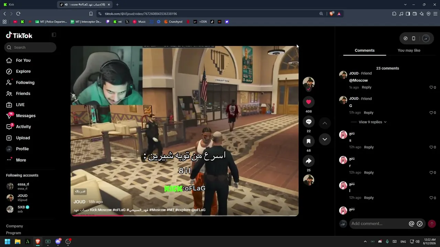
Task: Reply to the comment "s"
Action: click(369, 147)
